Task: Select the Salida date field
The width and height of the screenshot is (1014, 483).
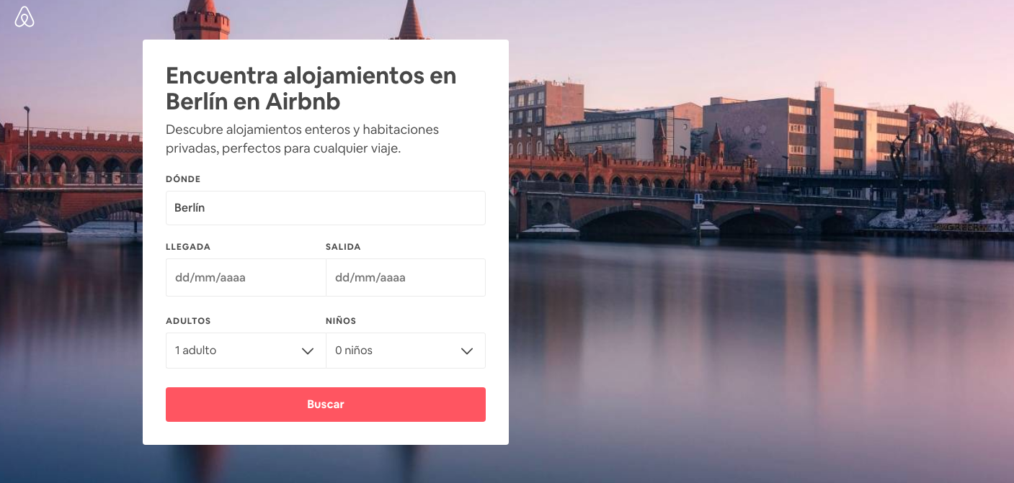Action: (406, 277)
